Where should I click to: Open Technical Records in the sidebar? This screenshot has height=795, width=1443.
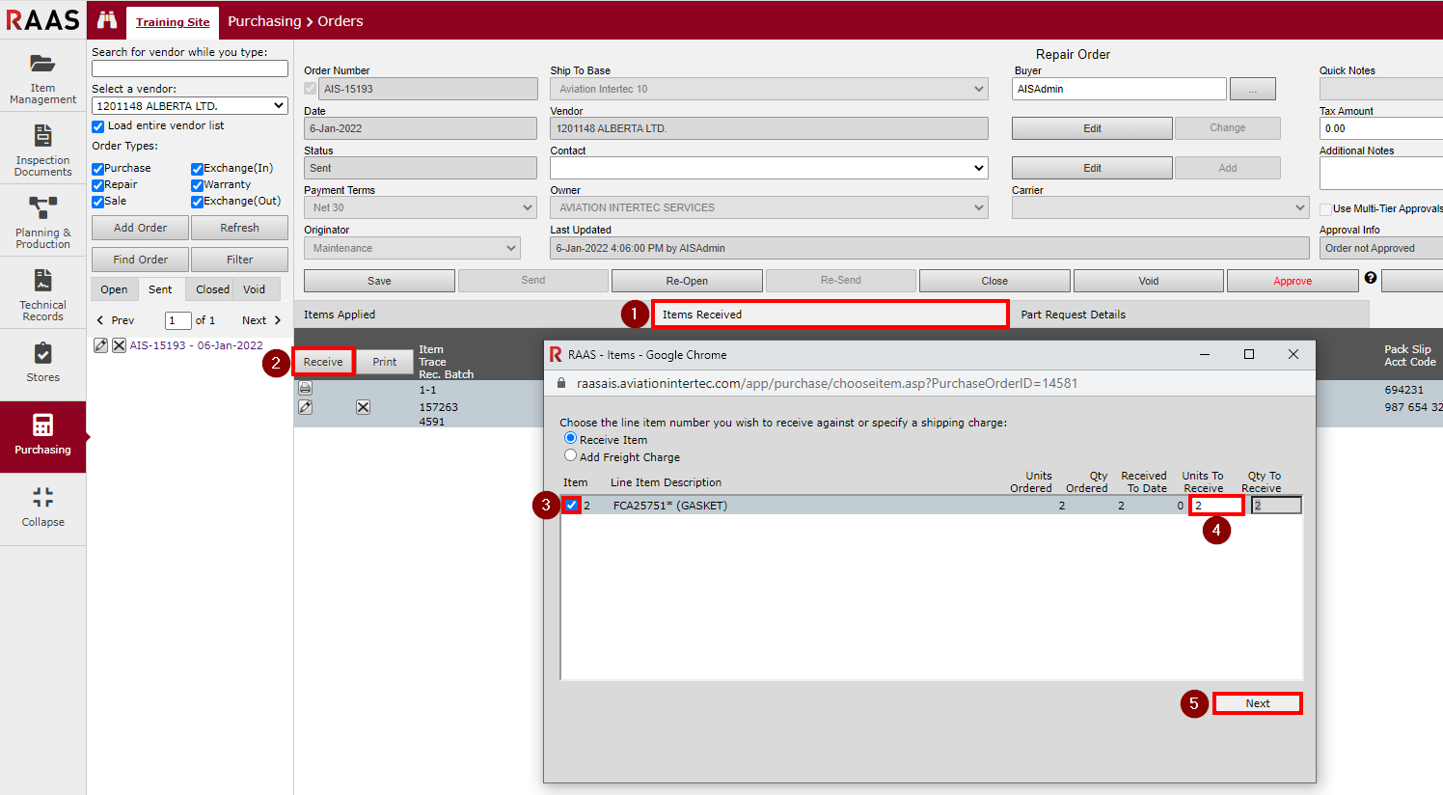tap(42, 294)
